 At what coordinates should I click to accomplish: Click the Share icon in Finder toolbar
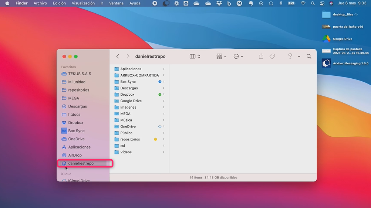click(x=261, y=57)
